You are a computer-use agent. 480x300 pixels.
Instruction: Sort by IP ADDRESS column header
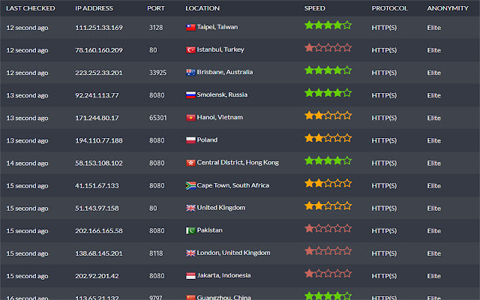click(94, 8)
